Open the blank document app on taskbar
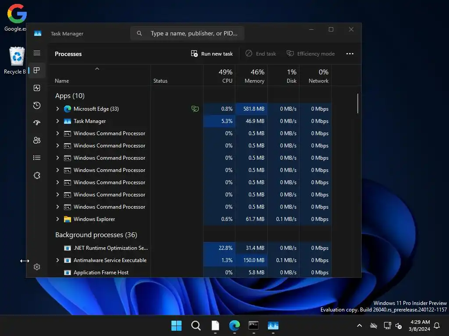This screenshot has height=336, width=449. coord(215,325)
